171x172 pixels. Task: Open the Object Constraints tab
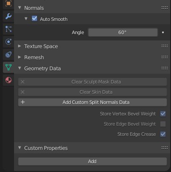pyautogui.click(x=9, y=54)
